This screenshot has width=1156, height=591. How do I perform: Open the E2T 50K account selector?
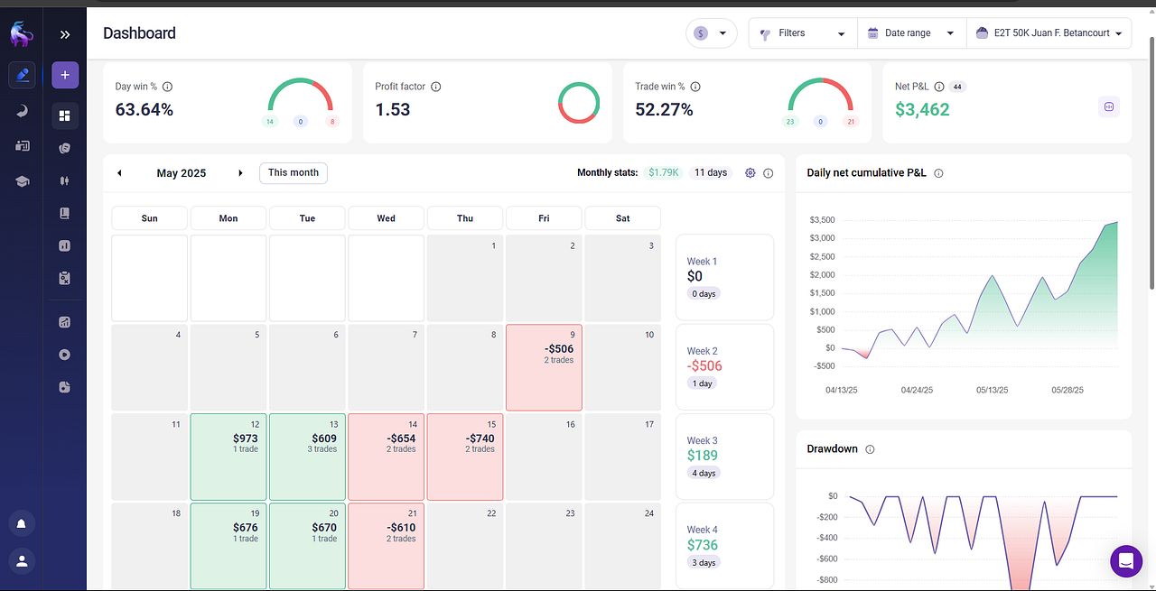[1049, 32]
